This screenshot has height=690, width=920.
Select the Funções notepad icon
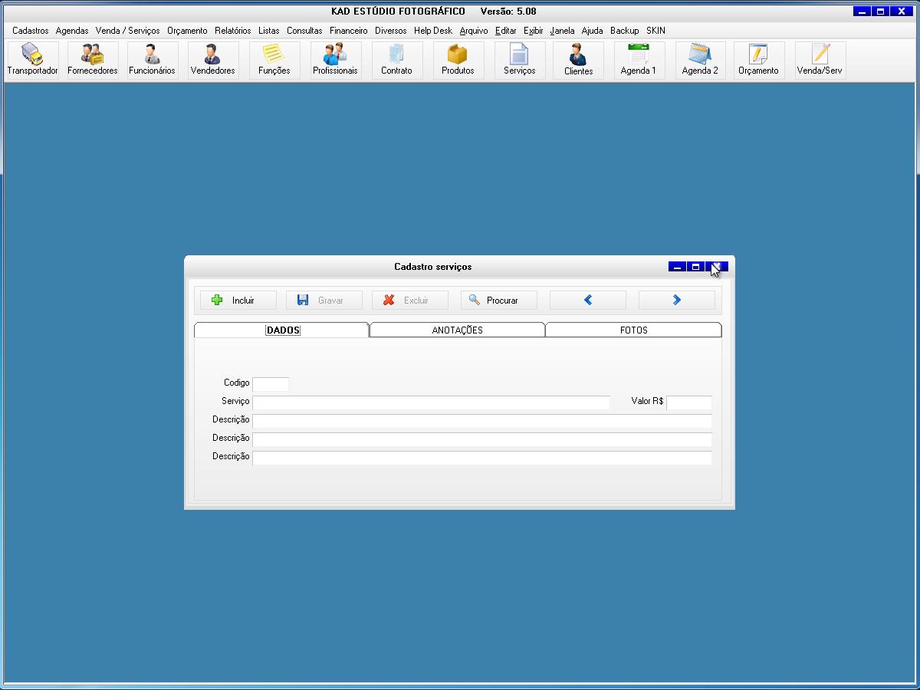coord(274,61)
